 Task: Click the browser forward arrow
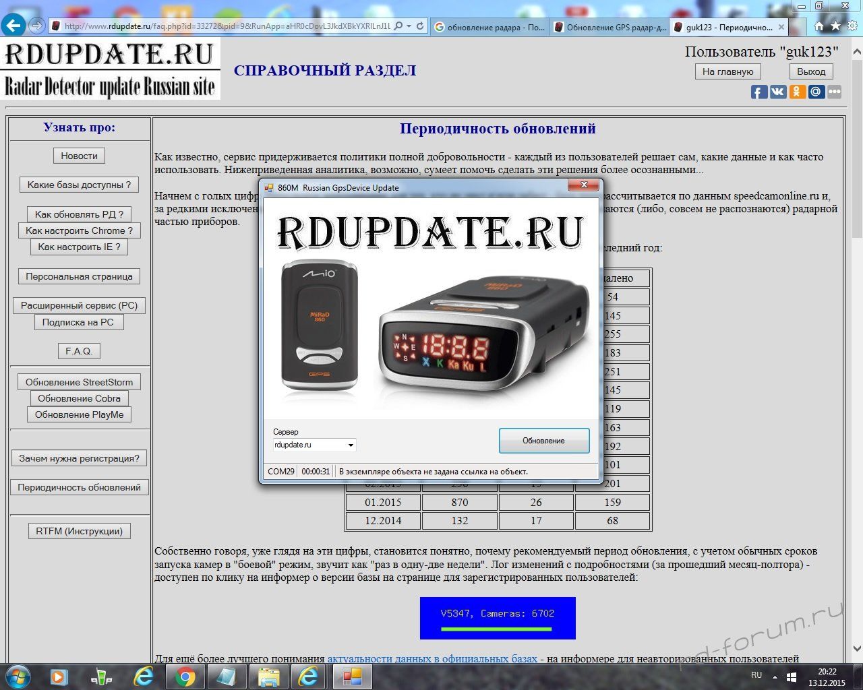[x=37, y=26]
